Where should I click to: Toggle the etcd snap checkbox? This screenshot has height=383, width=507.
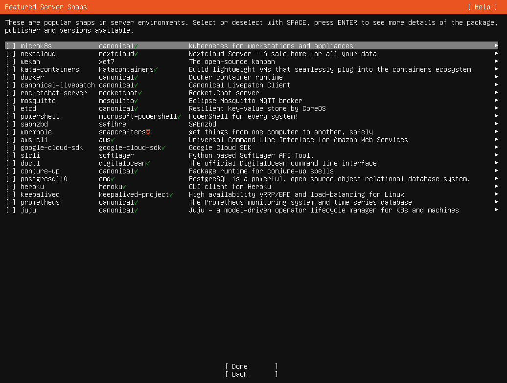11,108
